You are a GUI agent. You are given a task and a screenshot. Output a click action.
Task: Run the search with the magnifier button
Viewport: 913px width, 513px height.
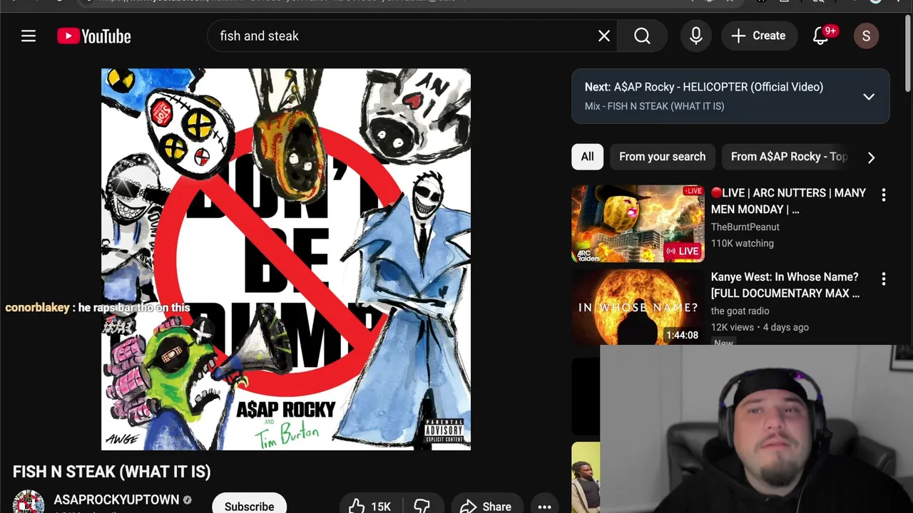tap(642, 36)
